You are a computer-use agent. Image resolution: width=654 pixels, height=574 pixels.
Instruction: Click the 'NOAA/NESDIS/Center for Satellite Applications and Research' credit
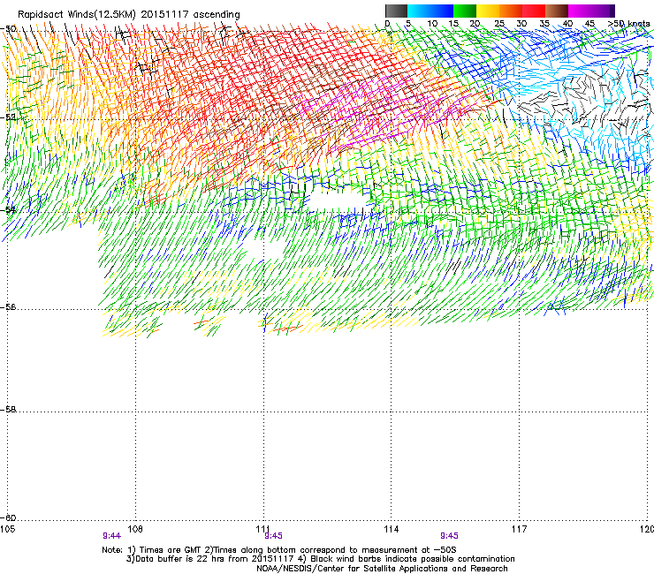382,569
